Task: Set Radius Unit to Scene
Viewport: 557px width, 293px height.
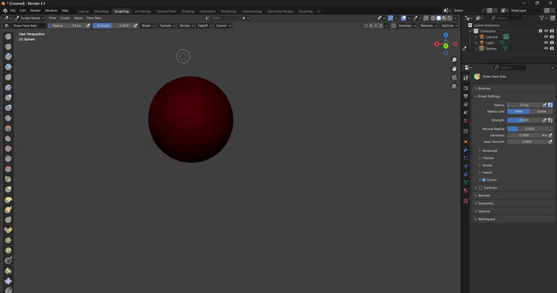Action: (542, 112)
